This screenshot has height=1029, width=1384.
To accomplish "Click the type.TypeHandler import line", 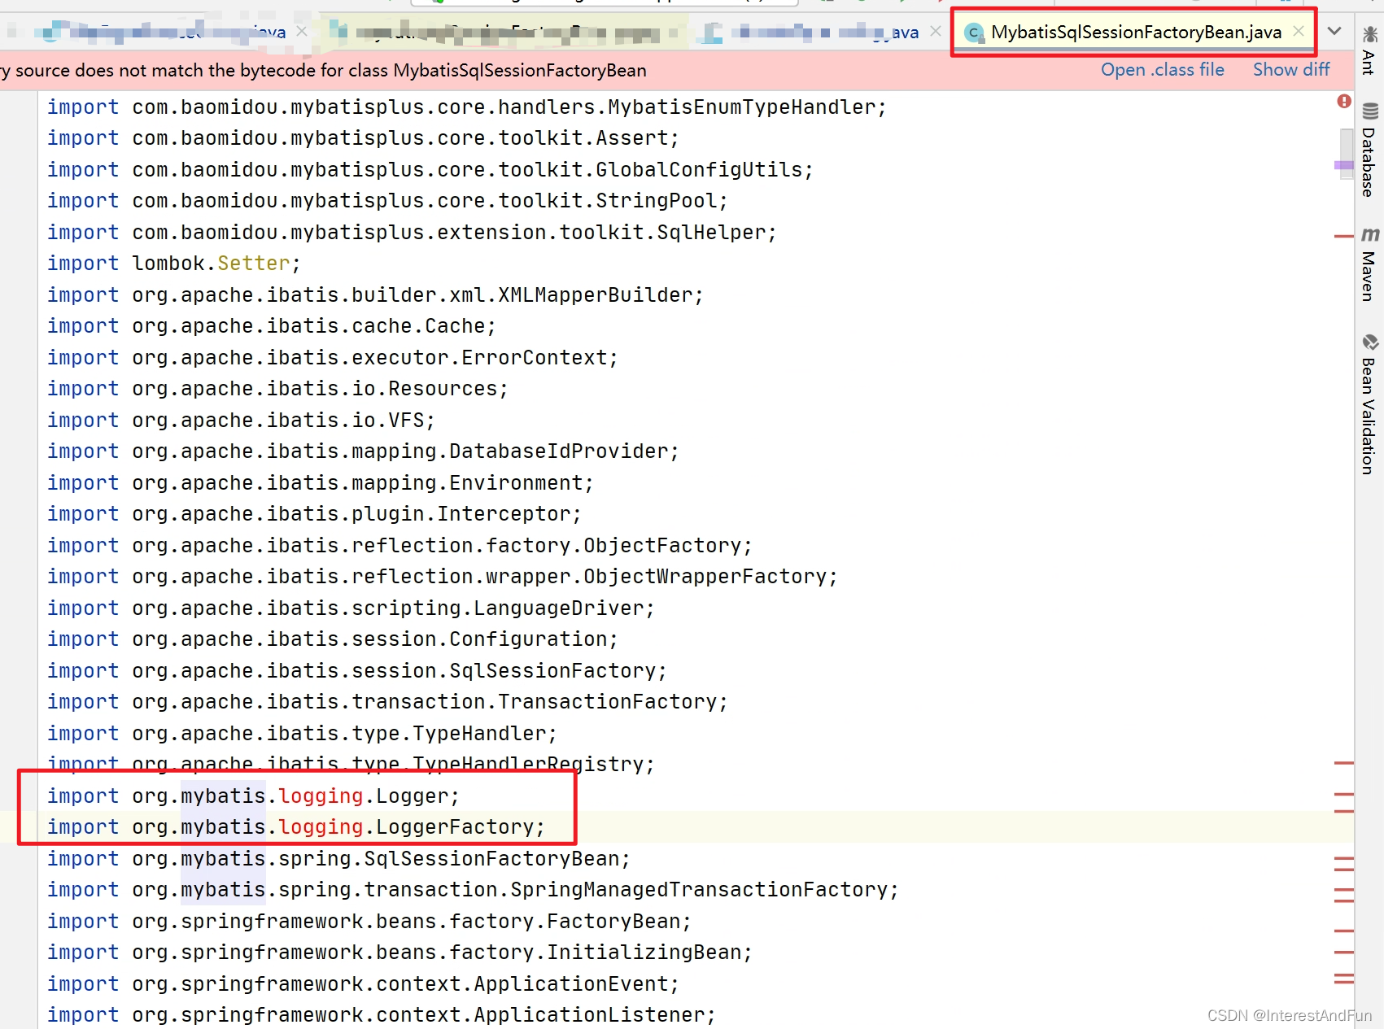I will tap(302, 734).
